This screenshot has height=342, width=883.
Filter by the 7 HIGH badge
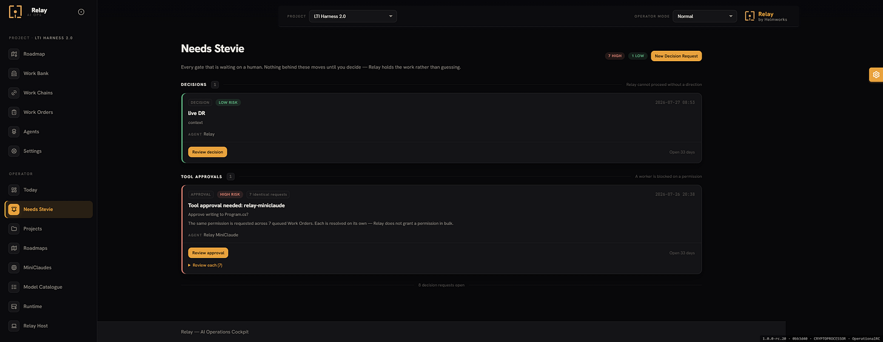click(x=614, y=56)
